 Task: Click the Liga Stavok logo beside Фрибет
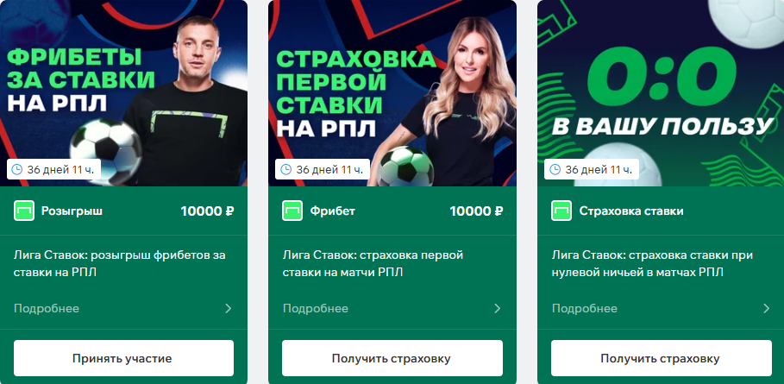[x=292, y=211]
